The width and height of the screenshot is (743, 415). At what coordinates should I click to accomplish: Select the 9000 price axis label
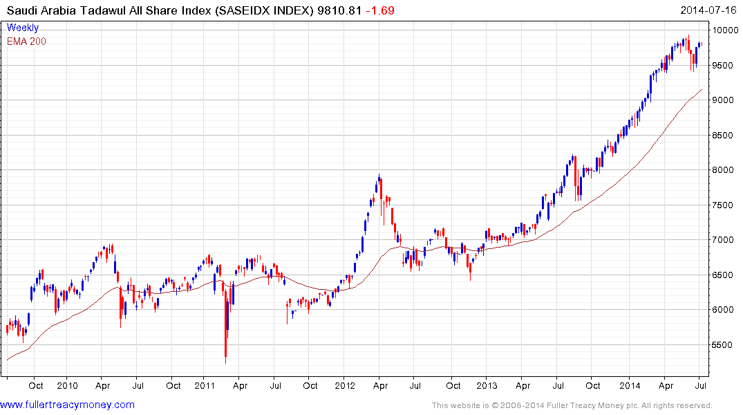coord(723,100)
